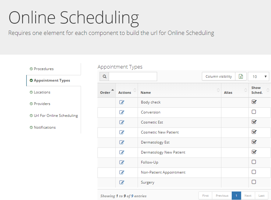This screenshot has height=200, width=271.
Task: Edit the Surgery appointment type
Action: pos(122,182)
